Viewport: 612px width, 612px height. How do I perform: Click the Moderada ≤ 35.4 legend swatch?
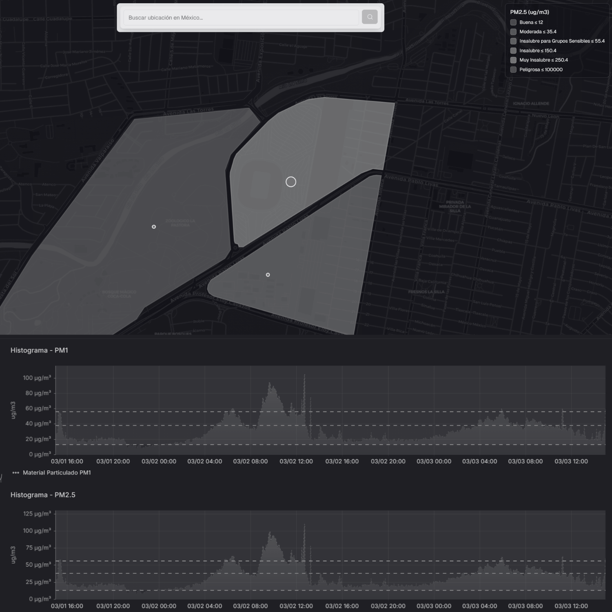pyautogui.click(x=513, y=32)
